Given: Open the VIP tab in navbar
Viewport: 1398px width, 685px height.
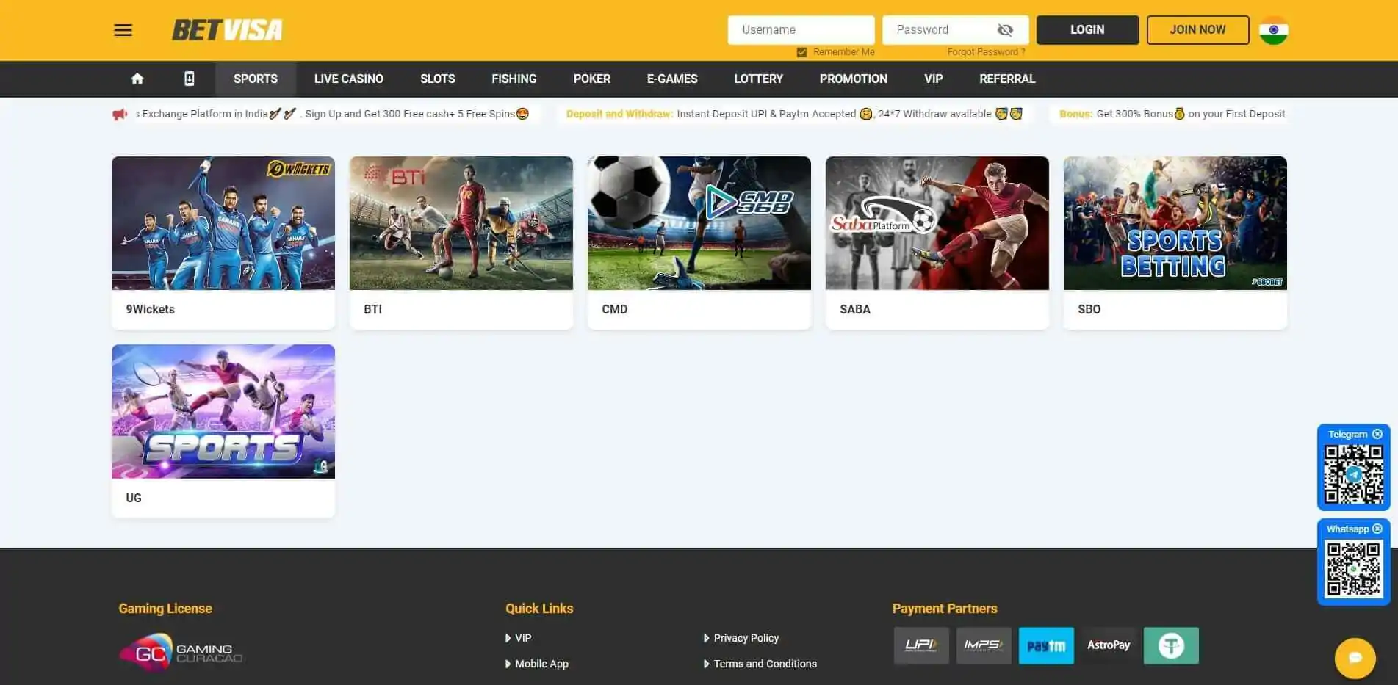Looking at the screenshot, I should (934, 79).
